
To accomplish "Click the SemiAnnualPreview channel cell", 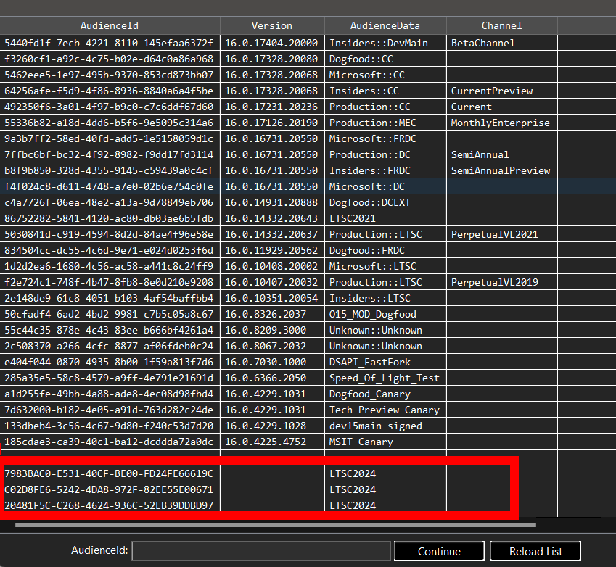I will coord(502,170).
